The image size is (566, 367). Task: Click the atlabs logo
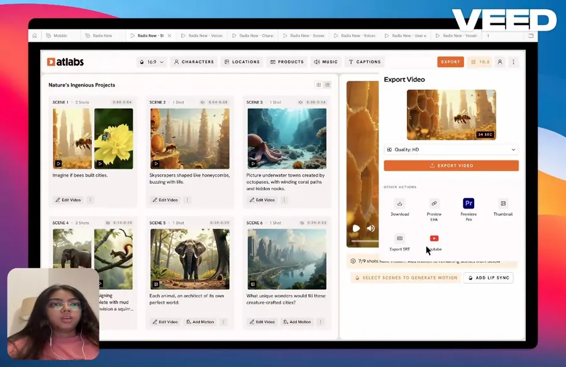(65, 62)
